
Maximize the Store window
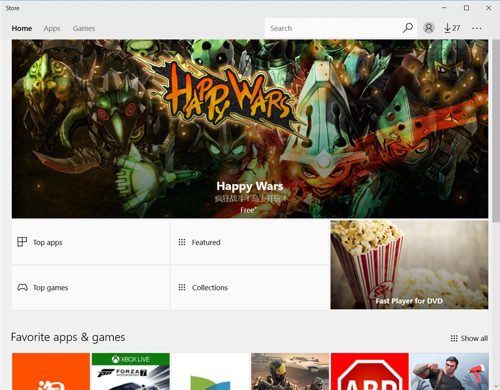(466, 8)
